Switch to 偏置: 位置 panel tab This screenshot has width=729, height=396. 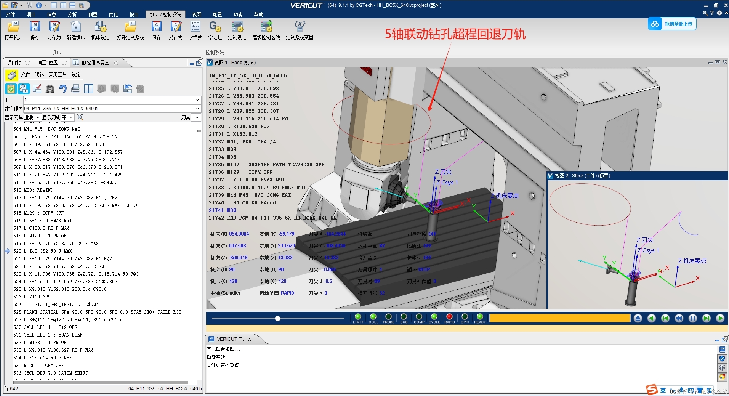point(47,63)
